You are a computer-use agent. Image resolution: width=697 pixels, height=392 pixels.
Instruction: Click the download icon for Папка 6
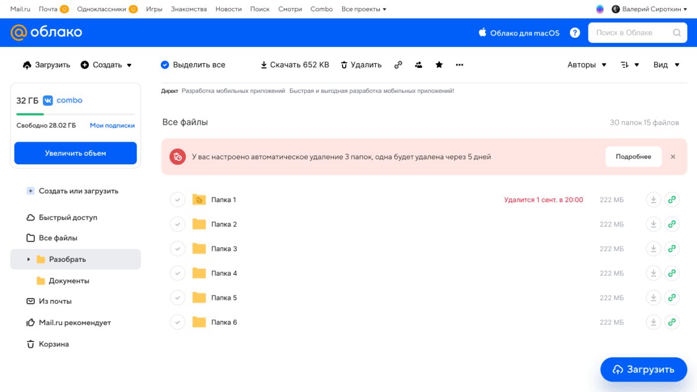(653, 322)
